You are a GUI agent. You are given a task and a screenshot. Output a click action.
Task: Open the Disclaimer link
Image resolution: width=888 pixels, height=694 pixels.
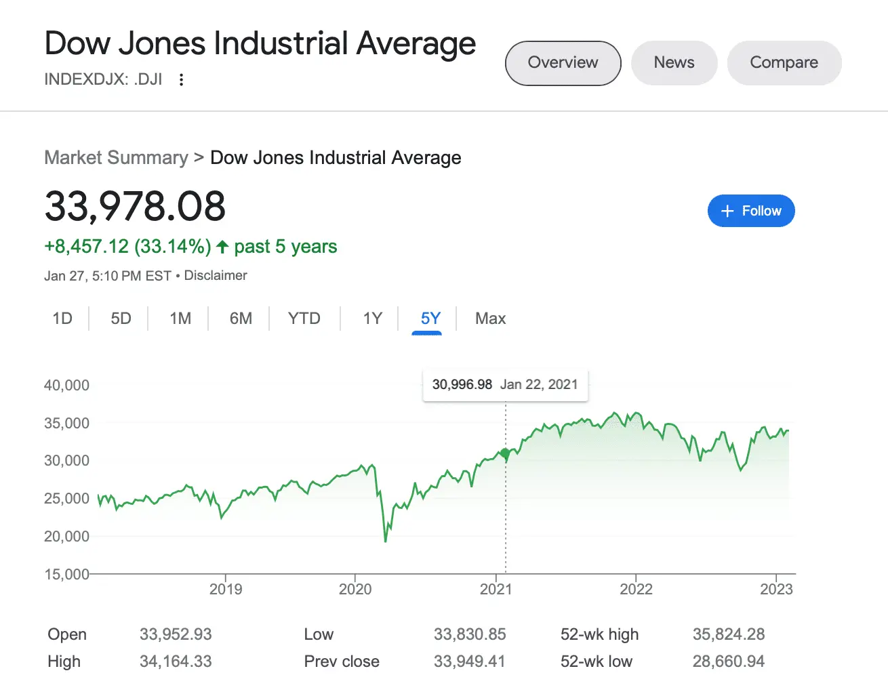(x=216, y=276)
